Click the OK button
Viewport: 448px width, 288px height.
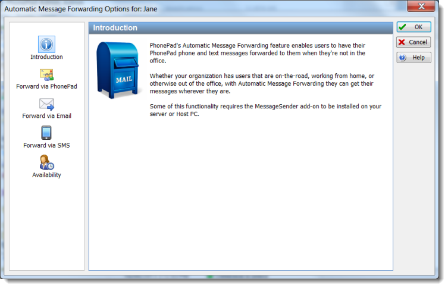tap(413, 27)
